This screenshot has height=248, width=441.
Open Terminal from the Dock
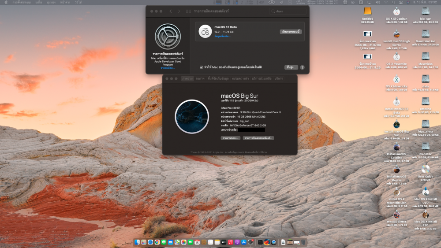(260, 242)
